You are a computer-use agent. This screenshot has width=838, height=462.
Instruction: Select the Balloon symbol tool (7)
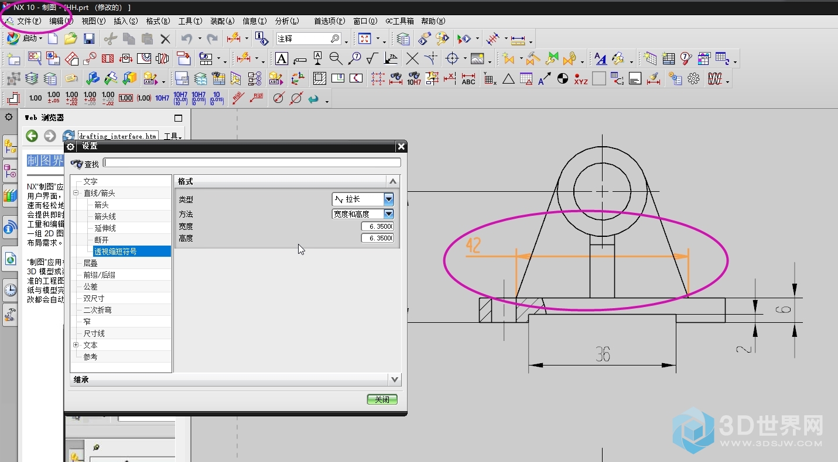click(354, 59)
